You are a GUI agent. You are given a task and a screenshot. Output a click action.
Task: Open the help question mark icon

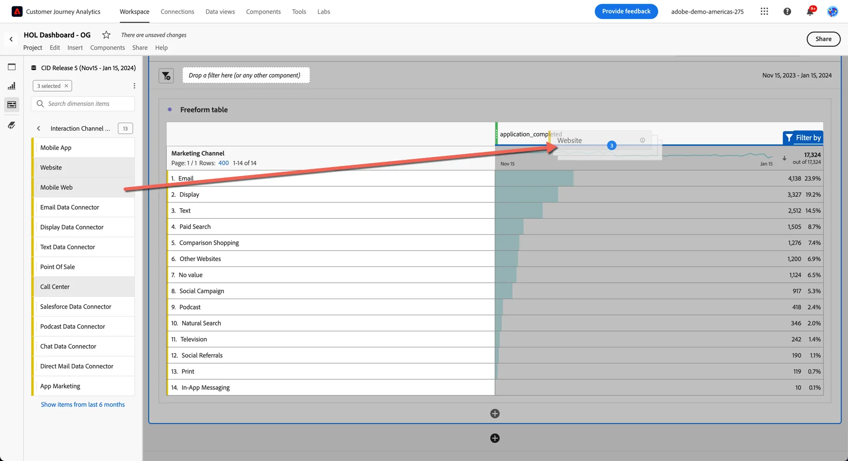click(x=787, y=11)
